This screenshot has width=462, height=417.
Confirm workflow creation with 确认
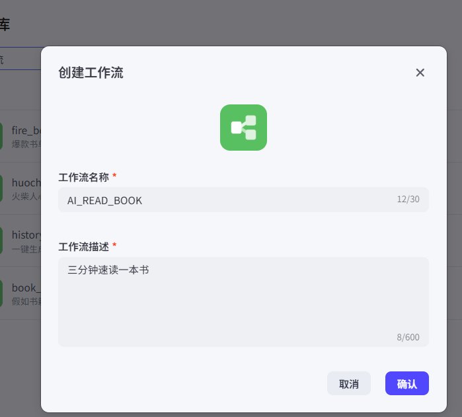(407, 383)
